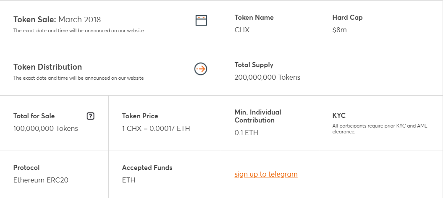Screen dimensions: 443x198
Task: Click the calendar icon beside Token Sale
Action: [x=201, y=20]
